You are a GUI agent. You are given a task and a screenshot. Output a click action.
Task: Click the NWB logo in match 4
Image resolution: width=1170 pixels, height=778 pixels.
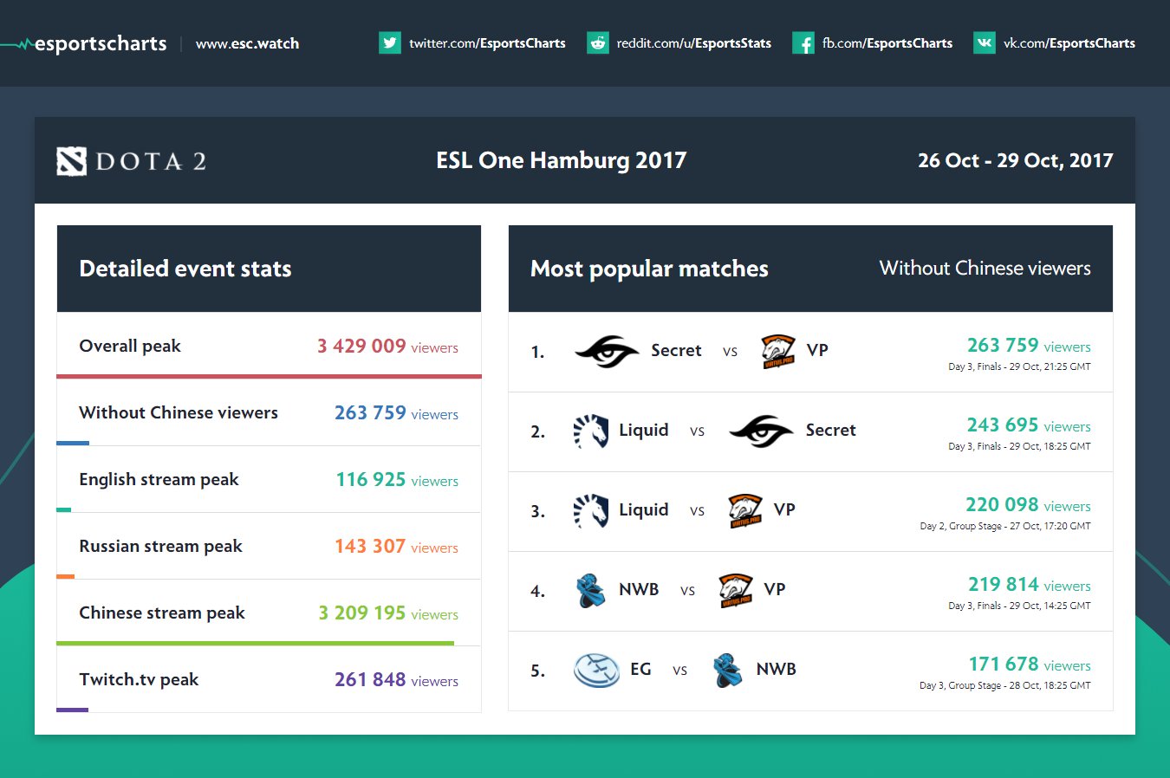coord(591,590)
